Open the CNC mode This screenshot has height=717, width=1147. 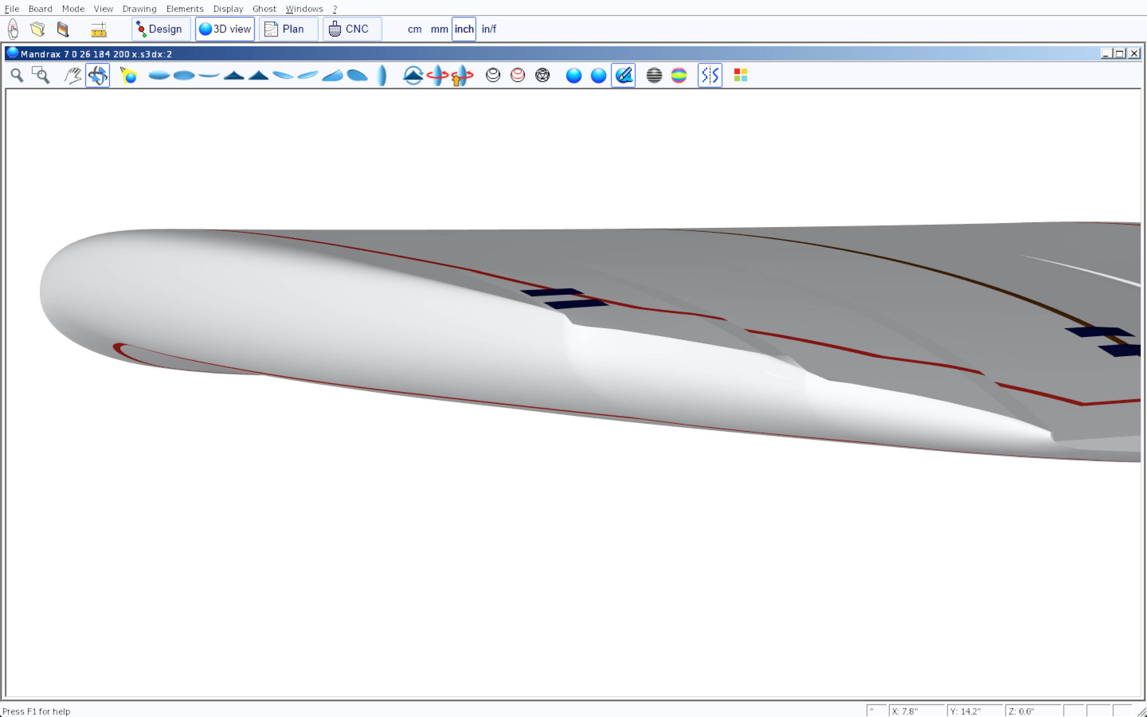(x=352, y=29)
